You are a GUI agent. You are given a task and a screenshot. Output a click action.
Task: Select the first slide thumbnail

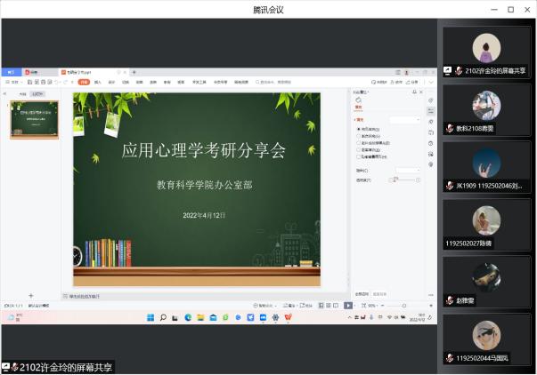pyautogui.click(x=35, y=118)
